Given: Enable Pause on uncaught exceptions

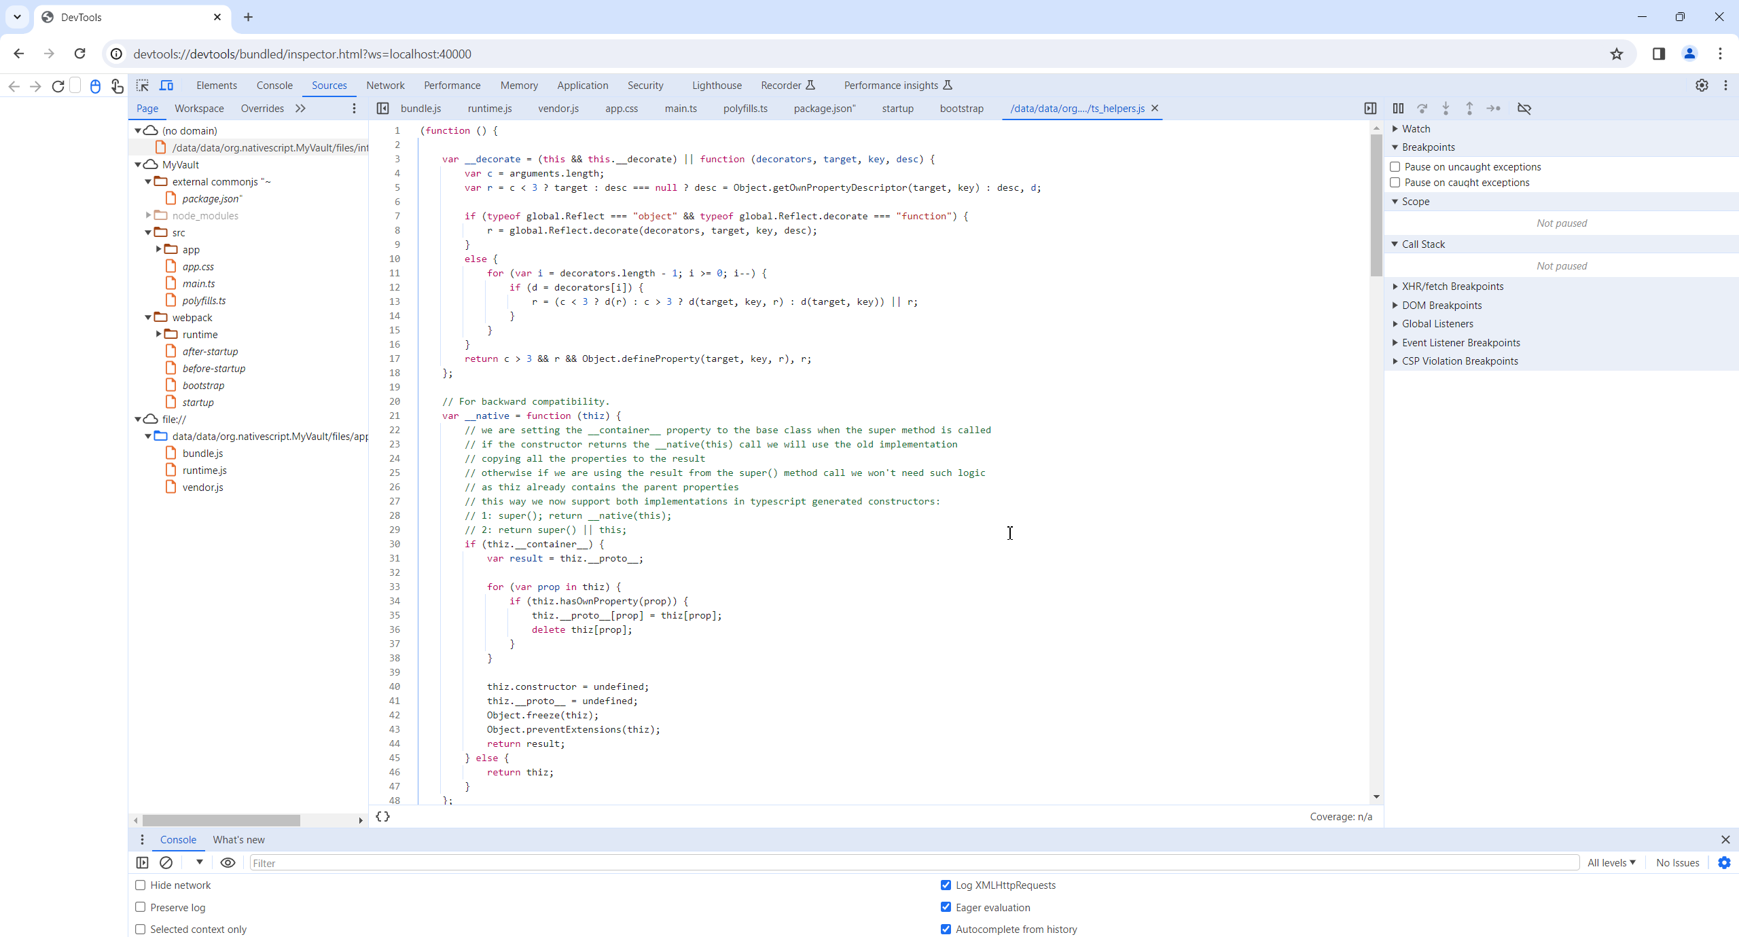Looking at the screenshot, I should 1395,167.
